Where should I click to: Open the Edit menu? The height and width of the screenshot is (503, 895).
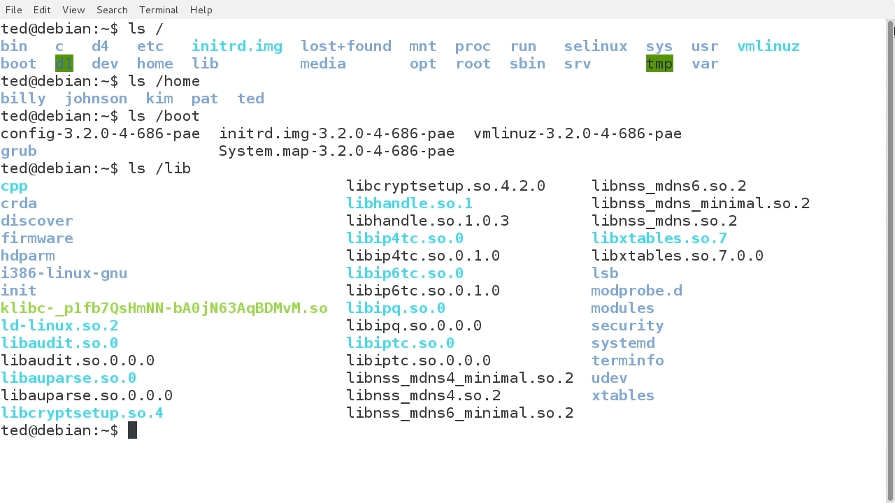tap(42, 10)
